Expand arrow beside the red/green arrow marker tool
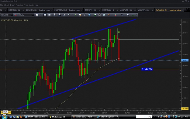Viewport: 190px width, 119px height. [x=119, y=15]
